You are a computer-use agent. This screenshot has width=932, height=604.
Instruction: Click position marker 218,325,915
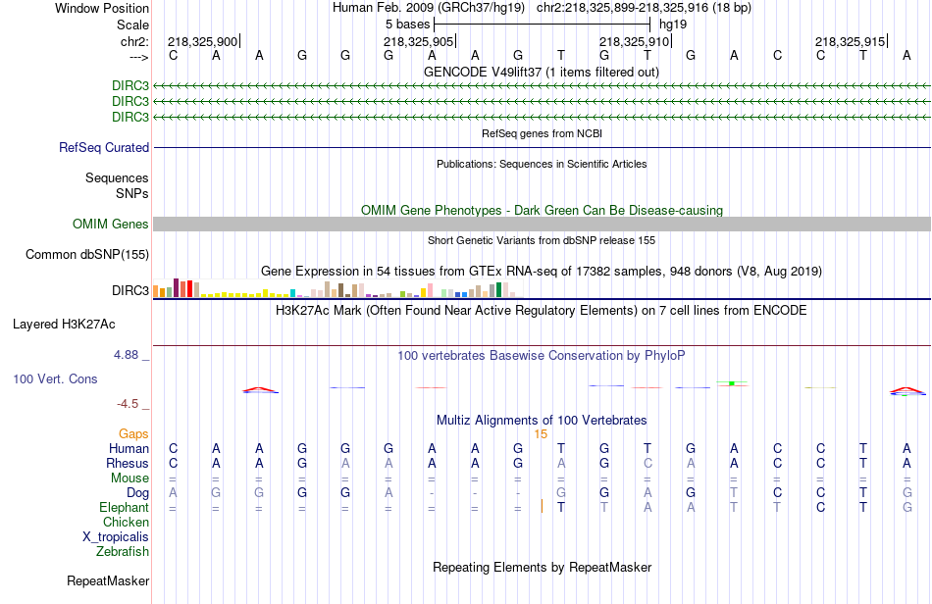point(850,41)
